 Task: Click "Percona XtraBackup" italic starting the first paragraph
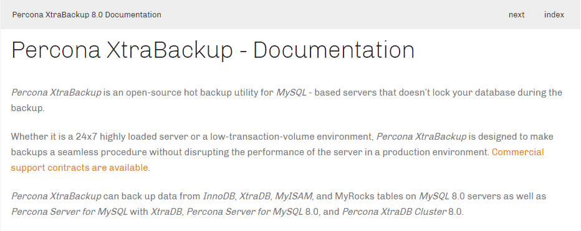(56, 93)
